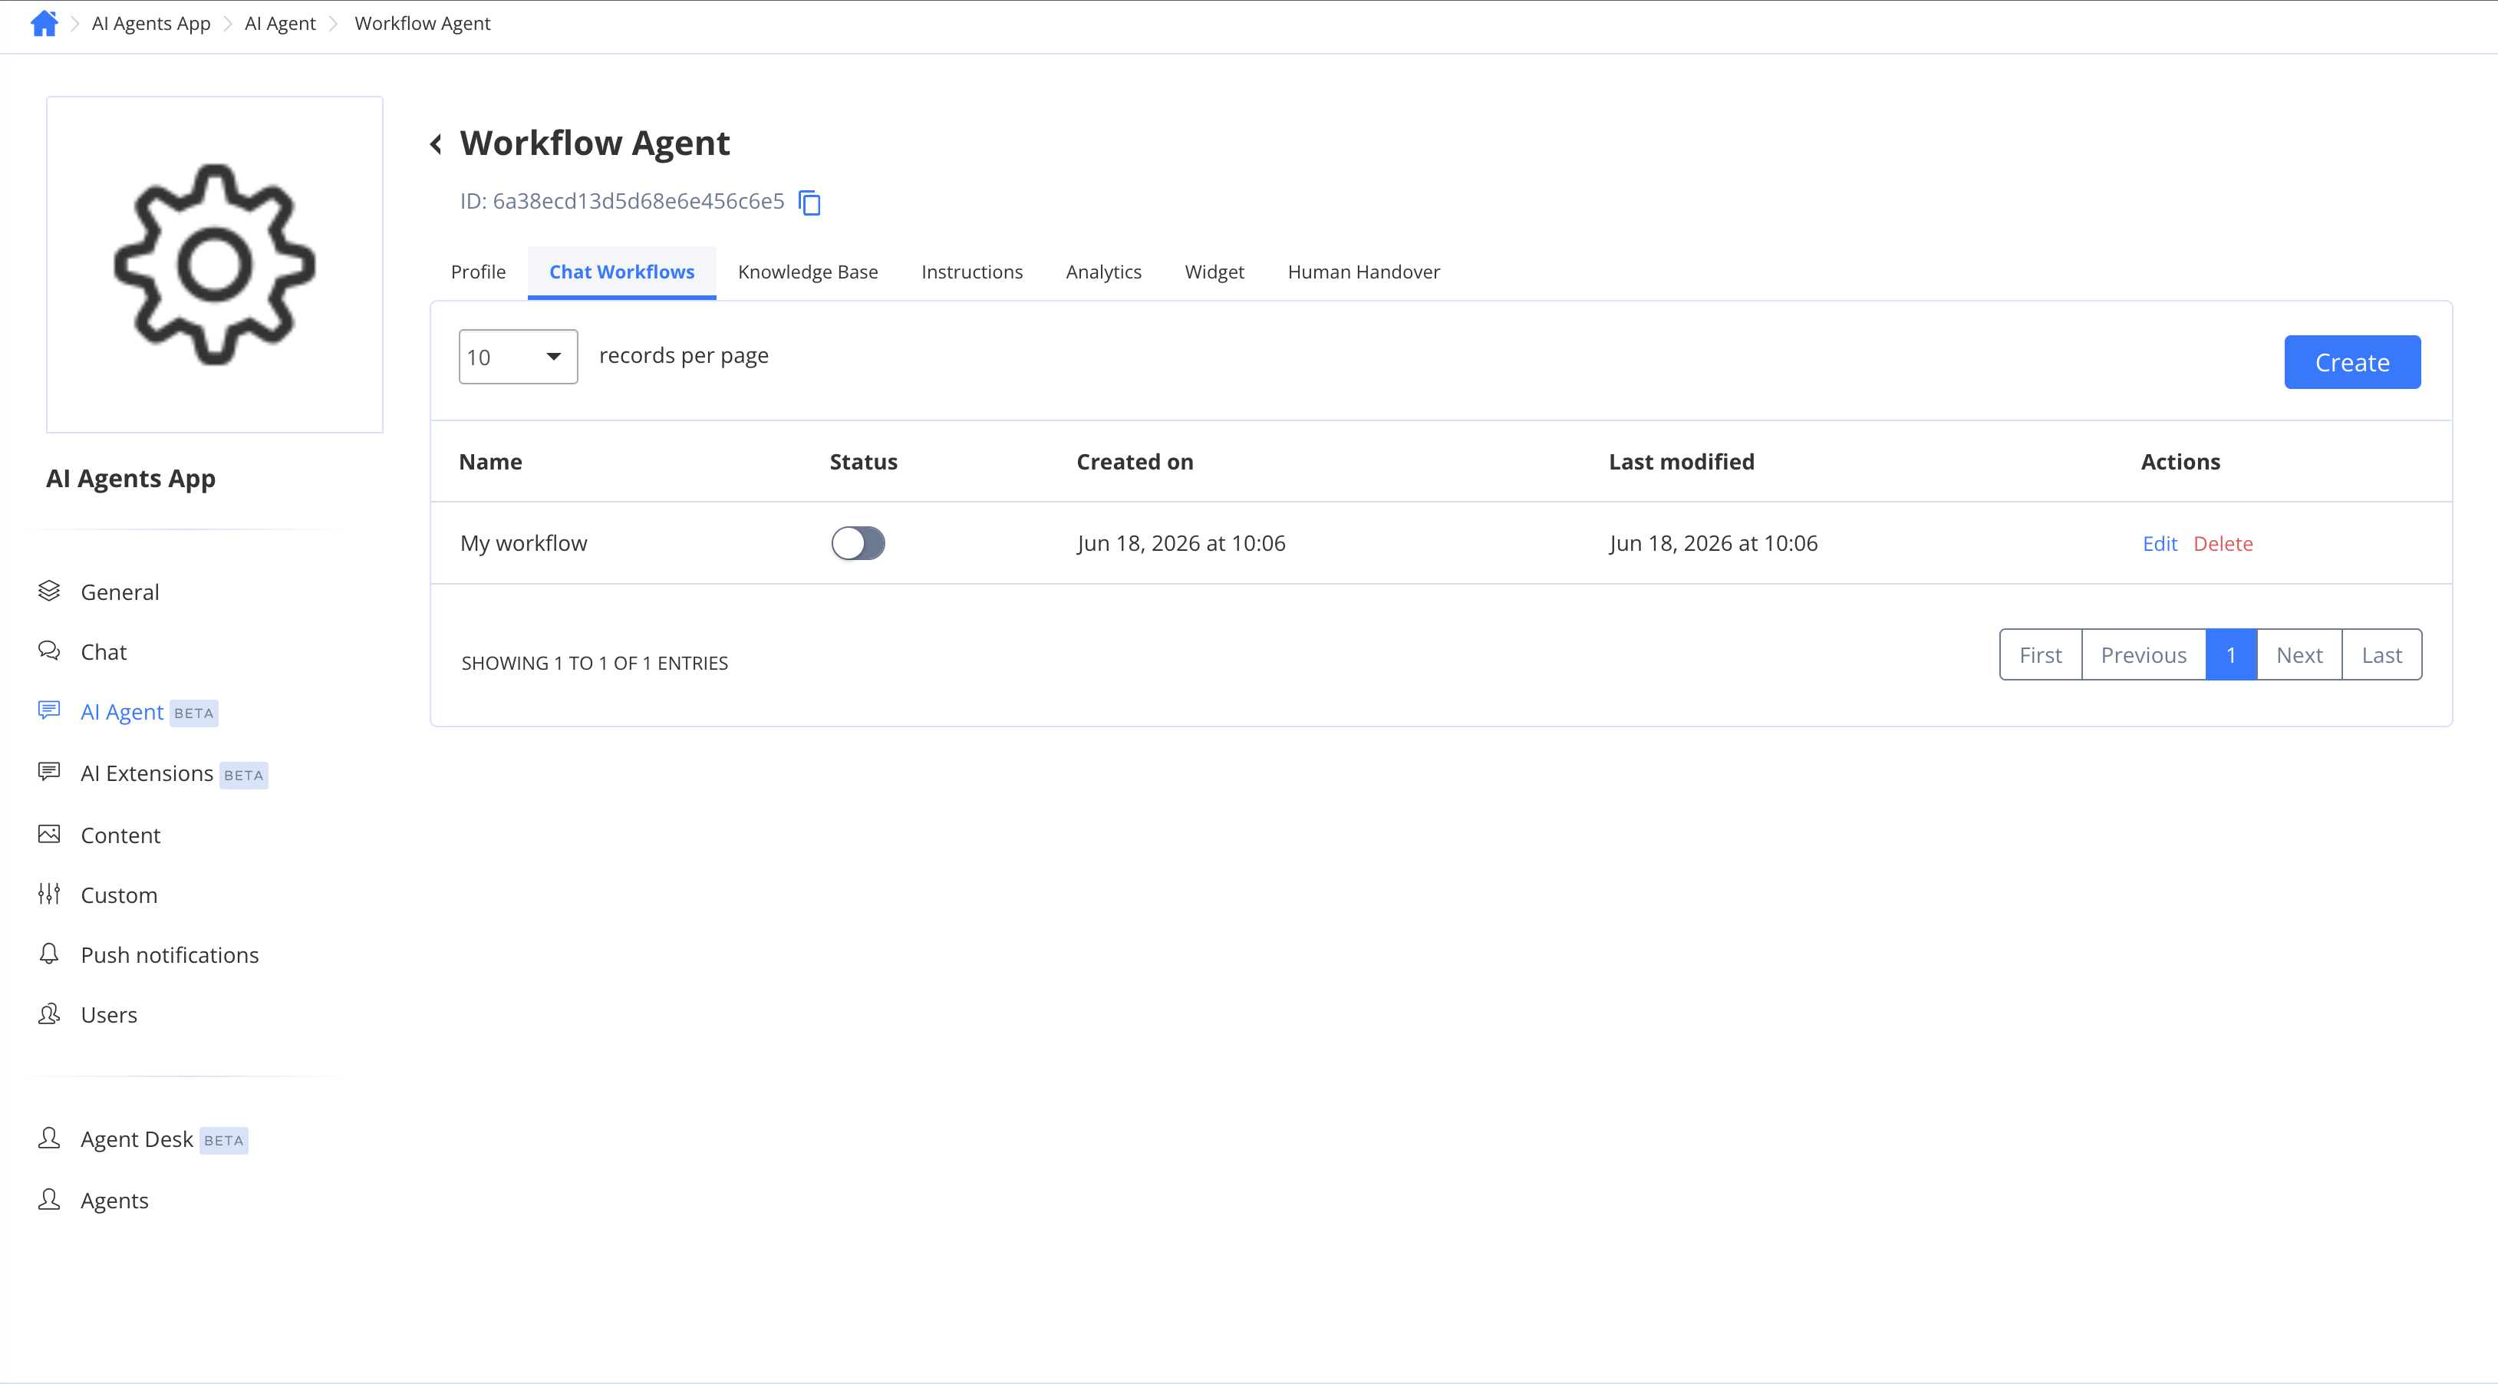Click the Create button
Screen dimensions: 2498x1384
2351,363
